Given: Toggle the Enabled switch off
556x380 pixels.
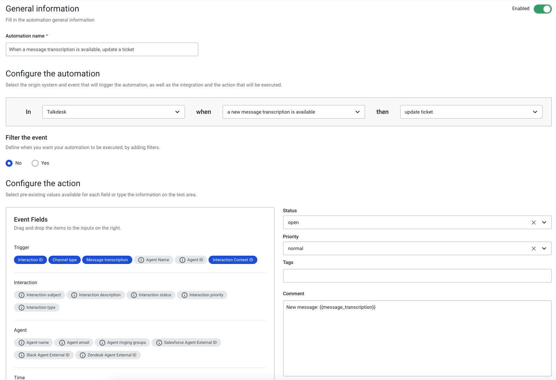Looking at the screenshot, I should click(542, 9).
